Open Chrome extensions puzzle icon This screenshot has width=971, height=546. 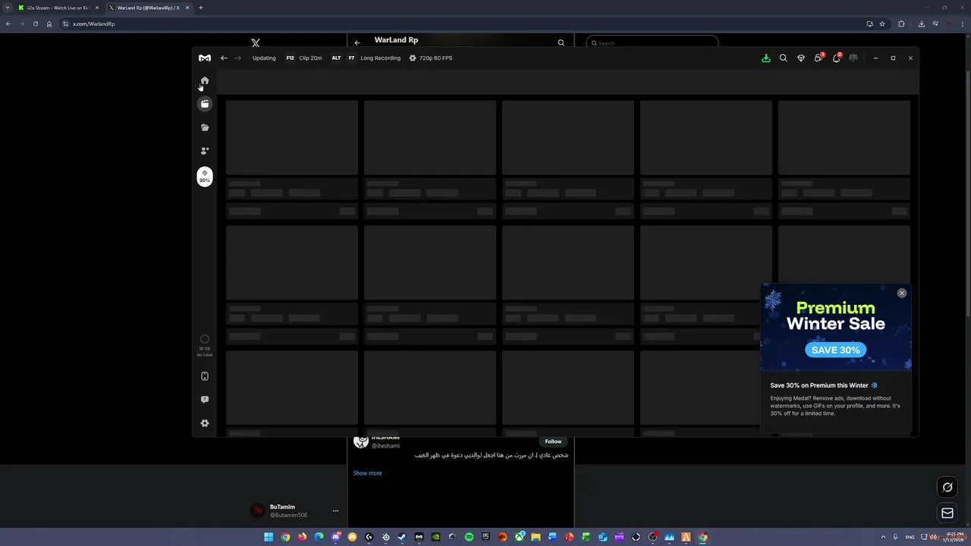point(901,24)
